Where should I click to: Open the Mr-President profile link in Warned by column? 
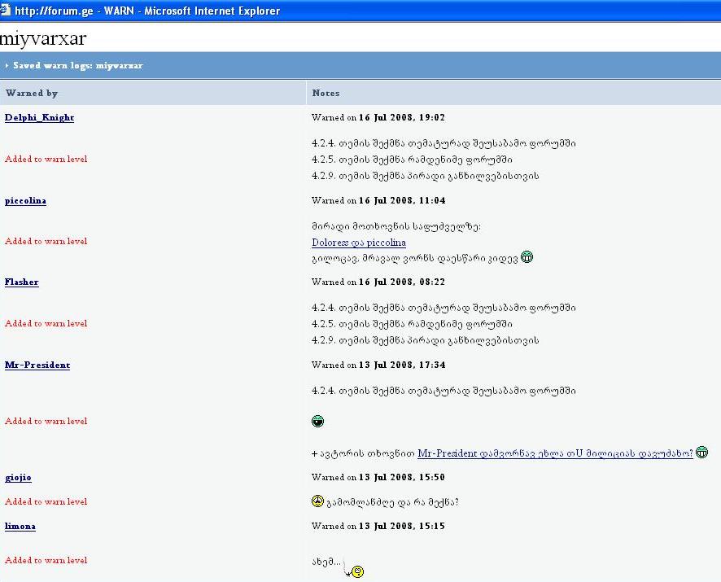coord(37,365)
